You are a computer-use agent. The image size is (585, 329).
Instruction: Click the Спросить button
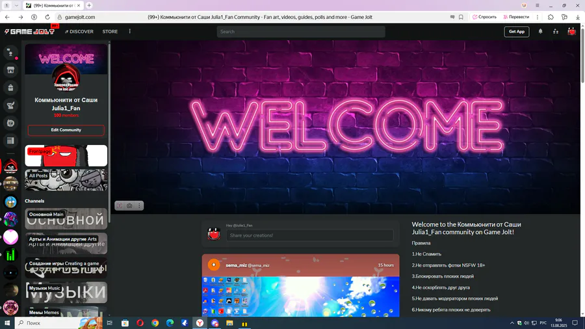tap(484, 17)
